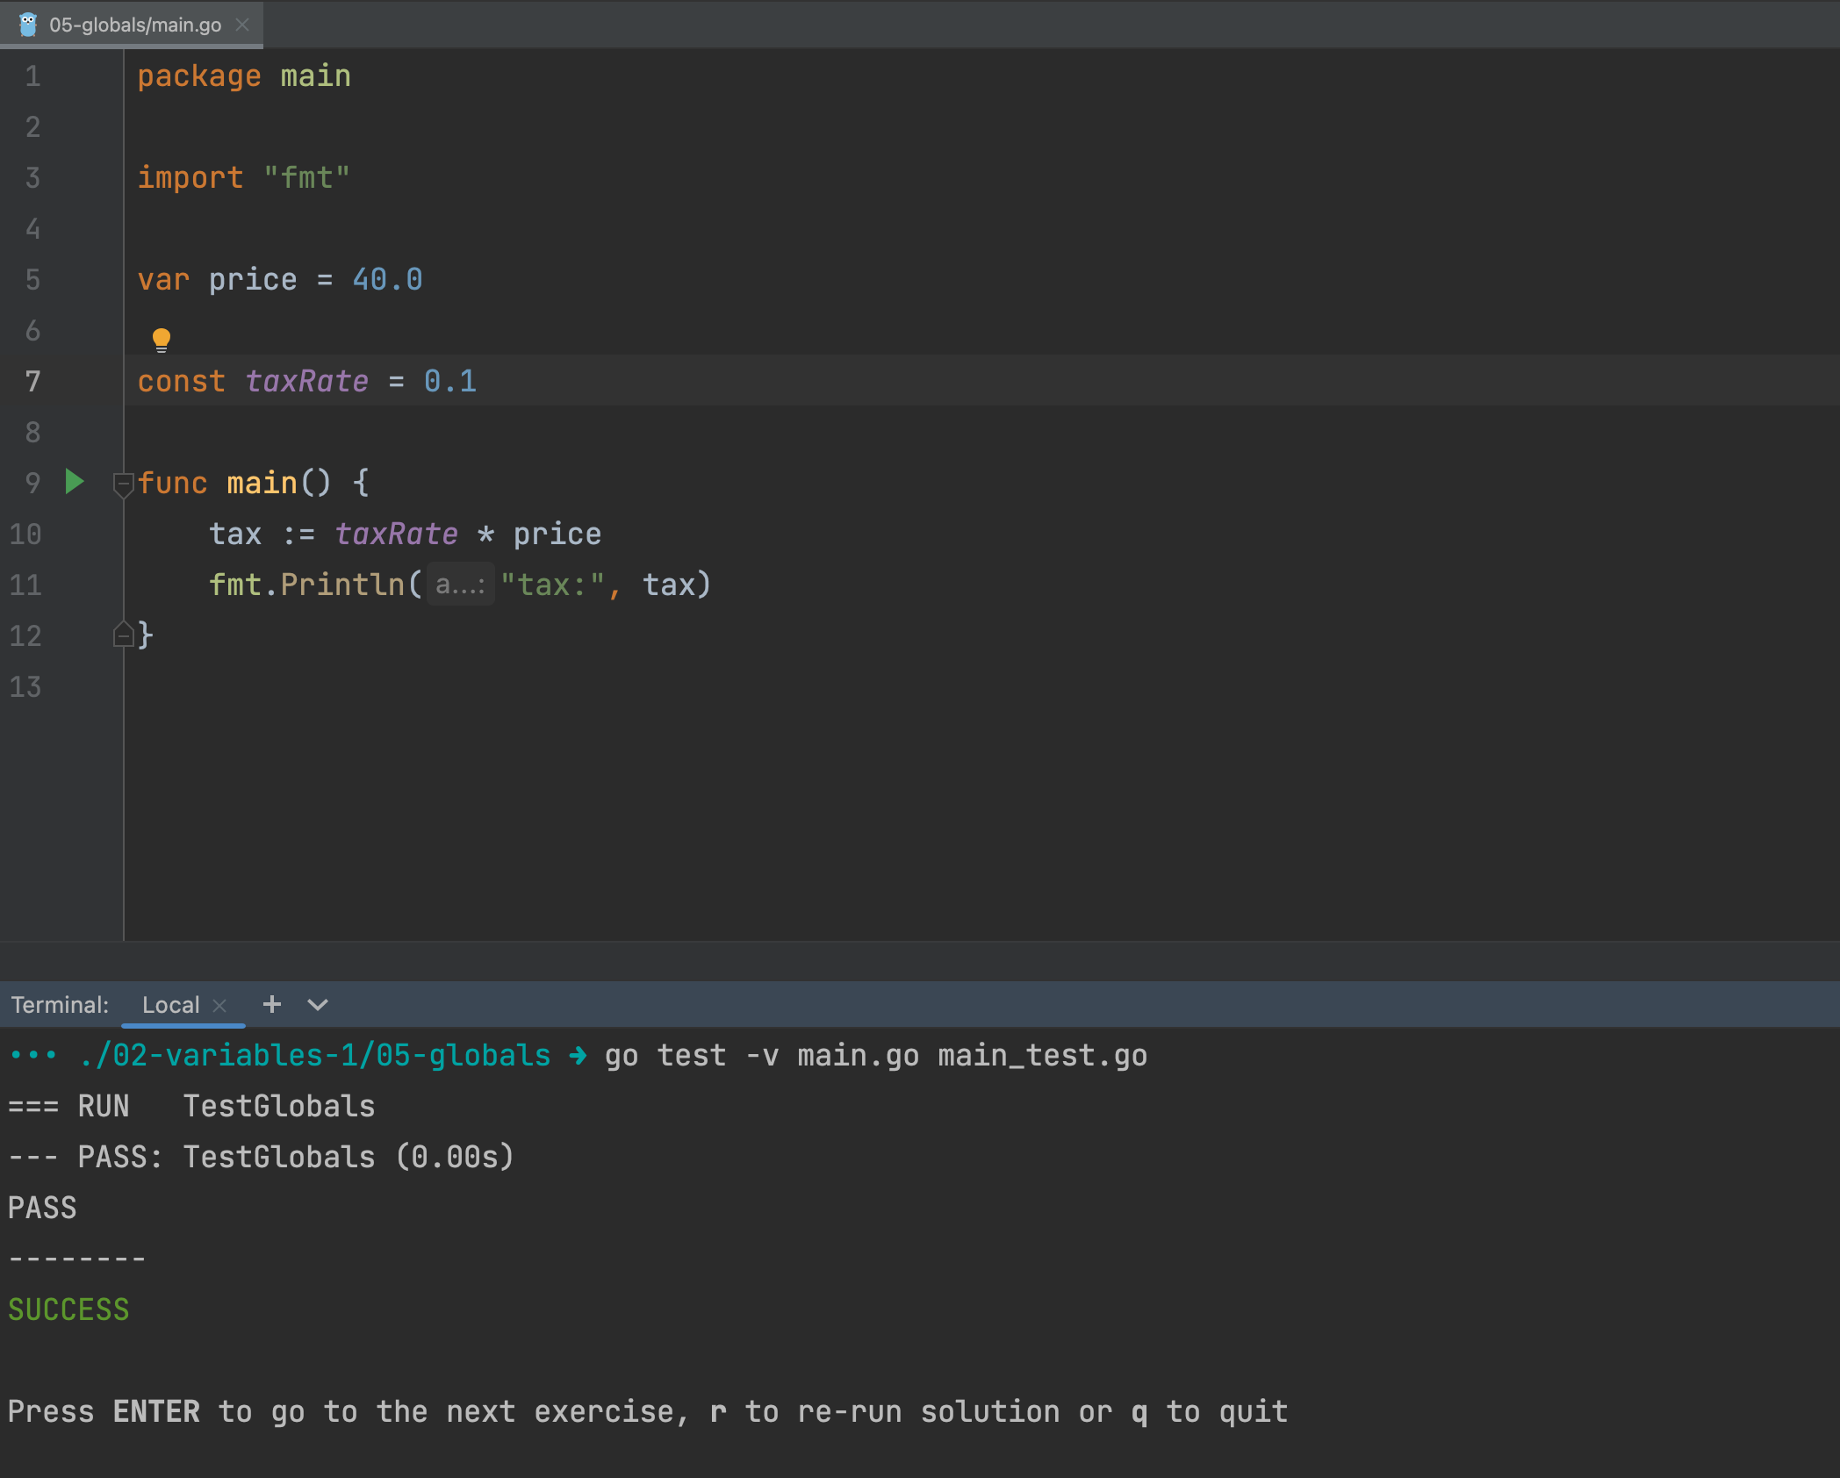Click the green SUCCESS text in terminal
The height and width of the screenshot is (1478, 1840).
coord(68,1309)
